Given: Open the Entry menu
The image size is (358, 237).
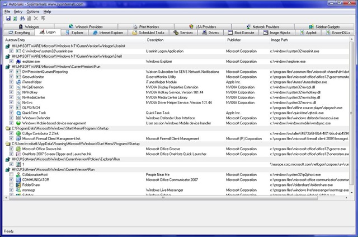Looking at the screenshot, I should (x=18, y=11).
